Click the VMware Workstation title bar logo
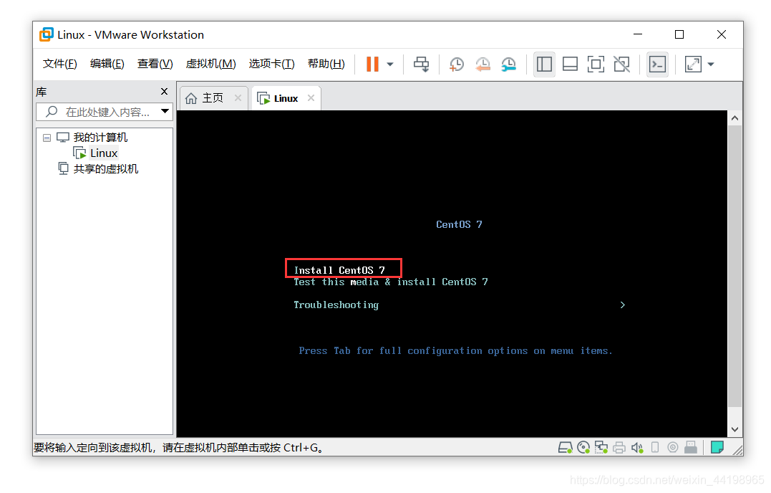The image size is (771, 493). 47,34
